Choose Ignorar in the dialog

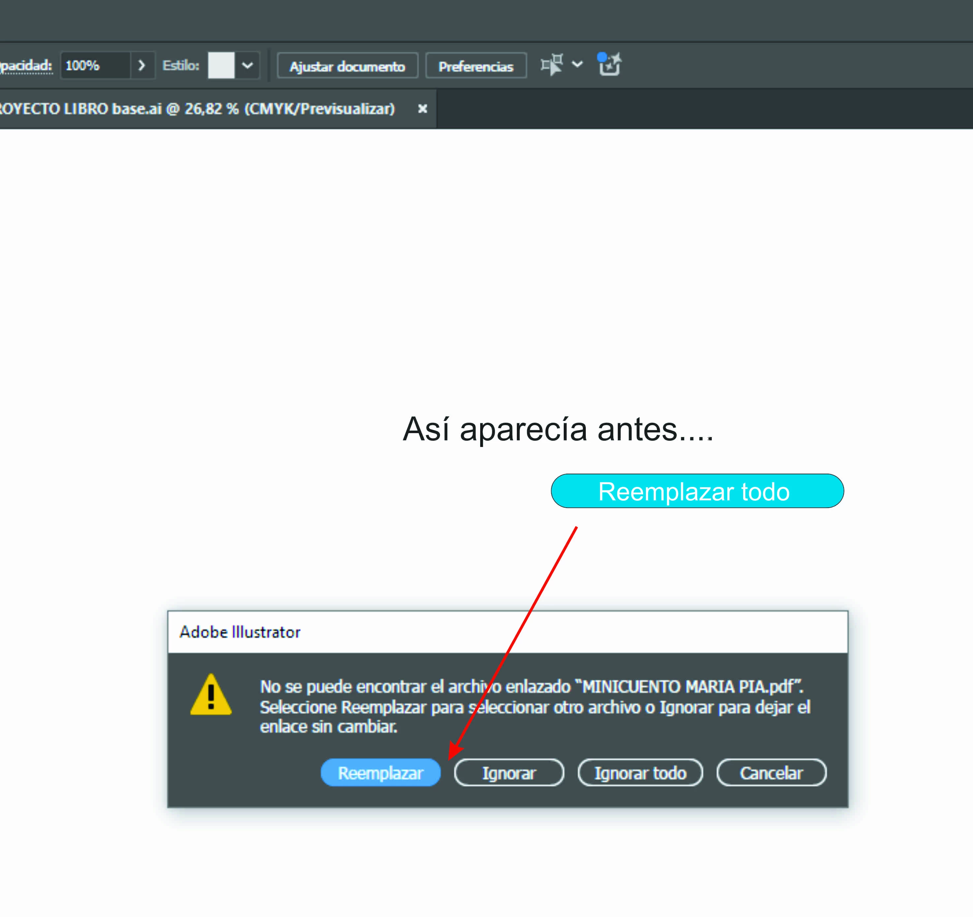point(509,773)
